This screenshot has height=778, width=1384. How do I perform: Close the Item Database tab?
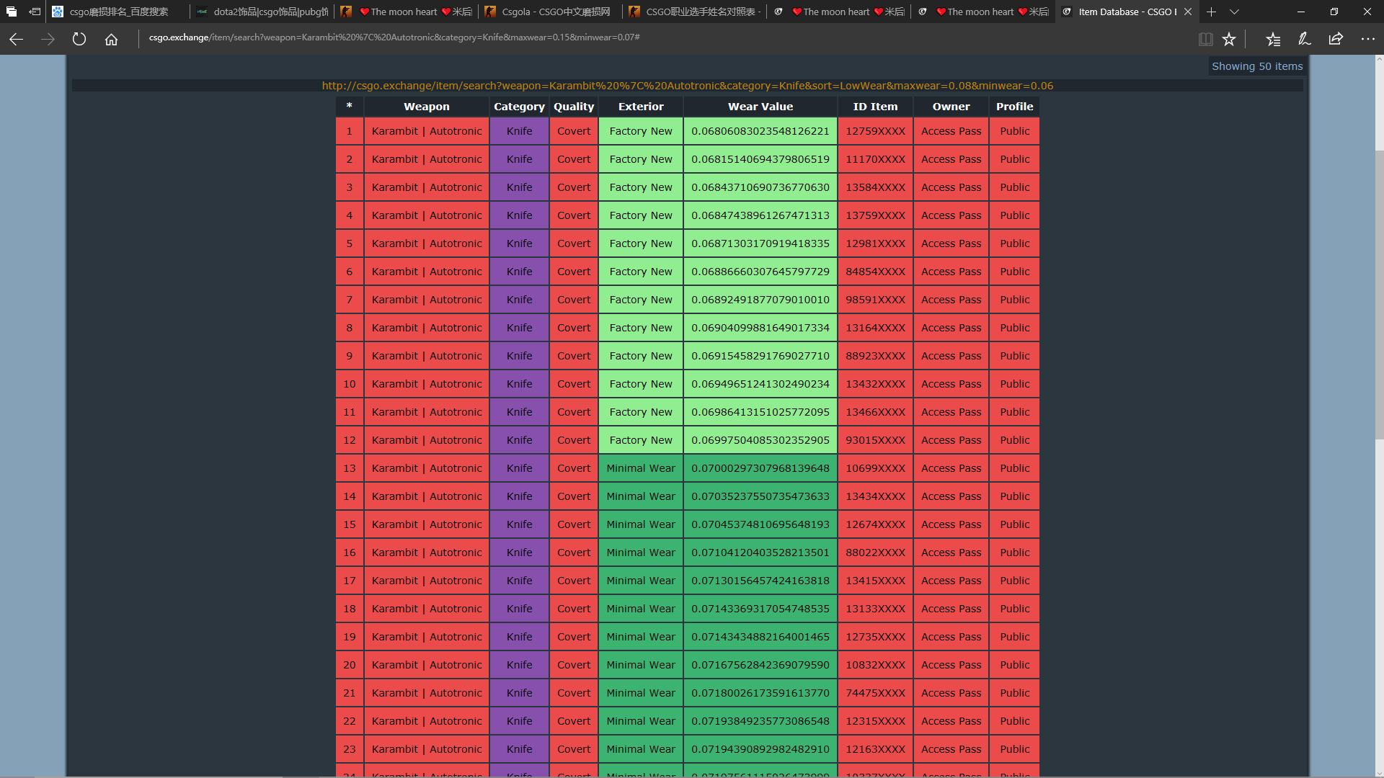1188,12
